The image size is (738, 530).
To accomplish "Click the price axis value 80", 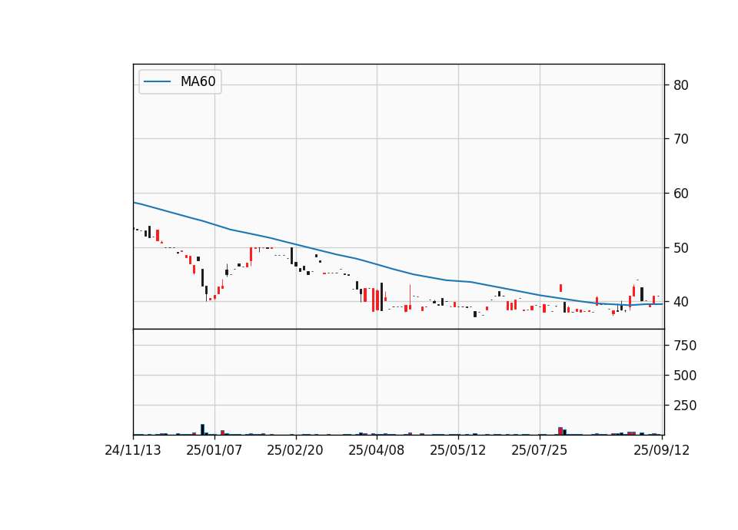I will click(681, 85).
